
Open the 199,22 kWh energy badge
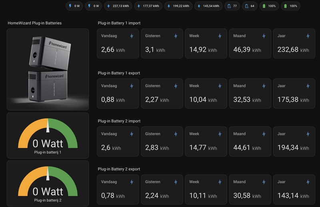pyautogui.click(x=178, y=6)
